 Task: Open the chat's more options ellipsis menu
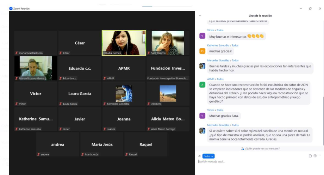320,156
